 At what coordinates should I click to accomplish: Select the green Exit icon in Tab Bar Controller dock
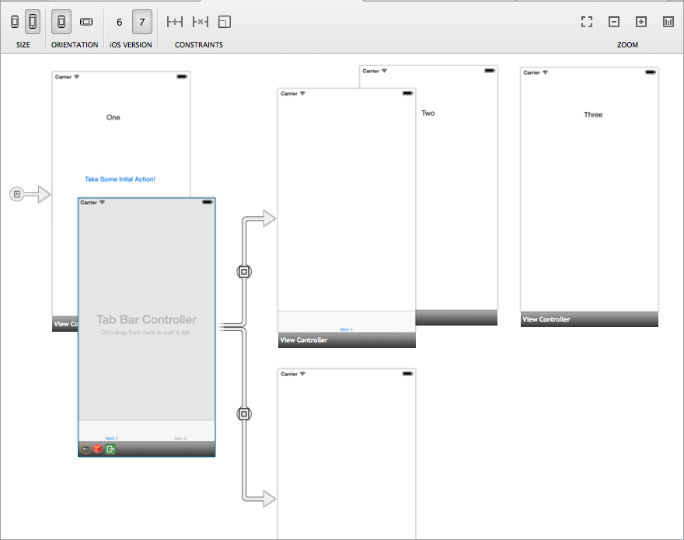(110, 448)
